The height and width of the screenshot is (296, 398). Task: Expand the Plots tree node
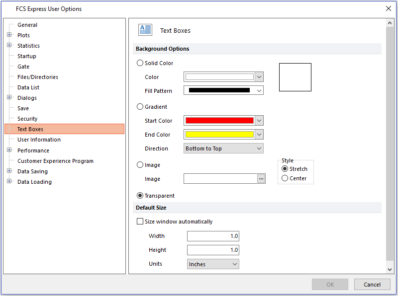coord(9,35)
